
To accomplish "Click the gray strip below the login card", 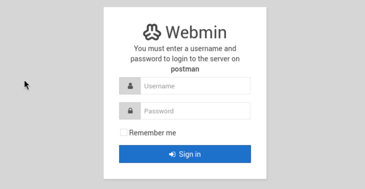I will click(185, 184).
